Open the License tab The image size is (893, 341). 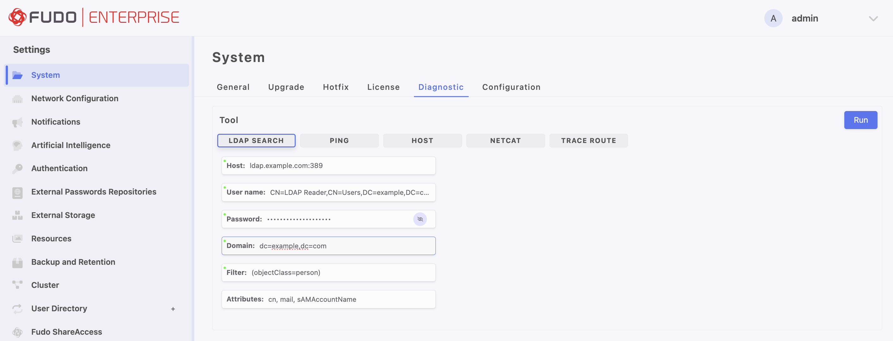click(383, 87)
